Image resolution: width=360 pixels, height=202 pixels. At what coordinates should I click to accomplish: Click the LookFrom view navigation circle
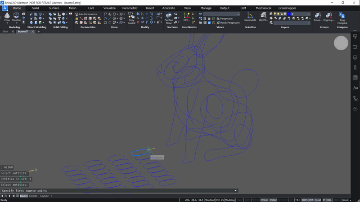click(x=341, y=43)
